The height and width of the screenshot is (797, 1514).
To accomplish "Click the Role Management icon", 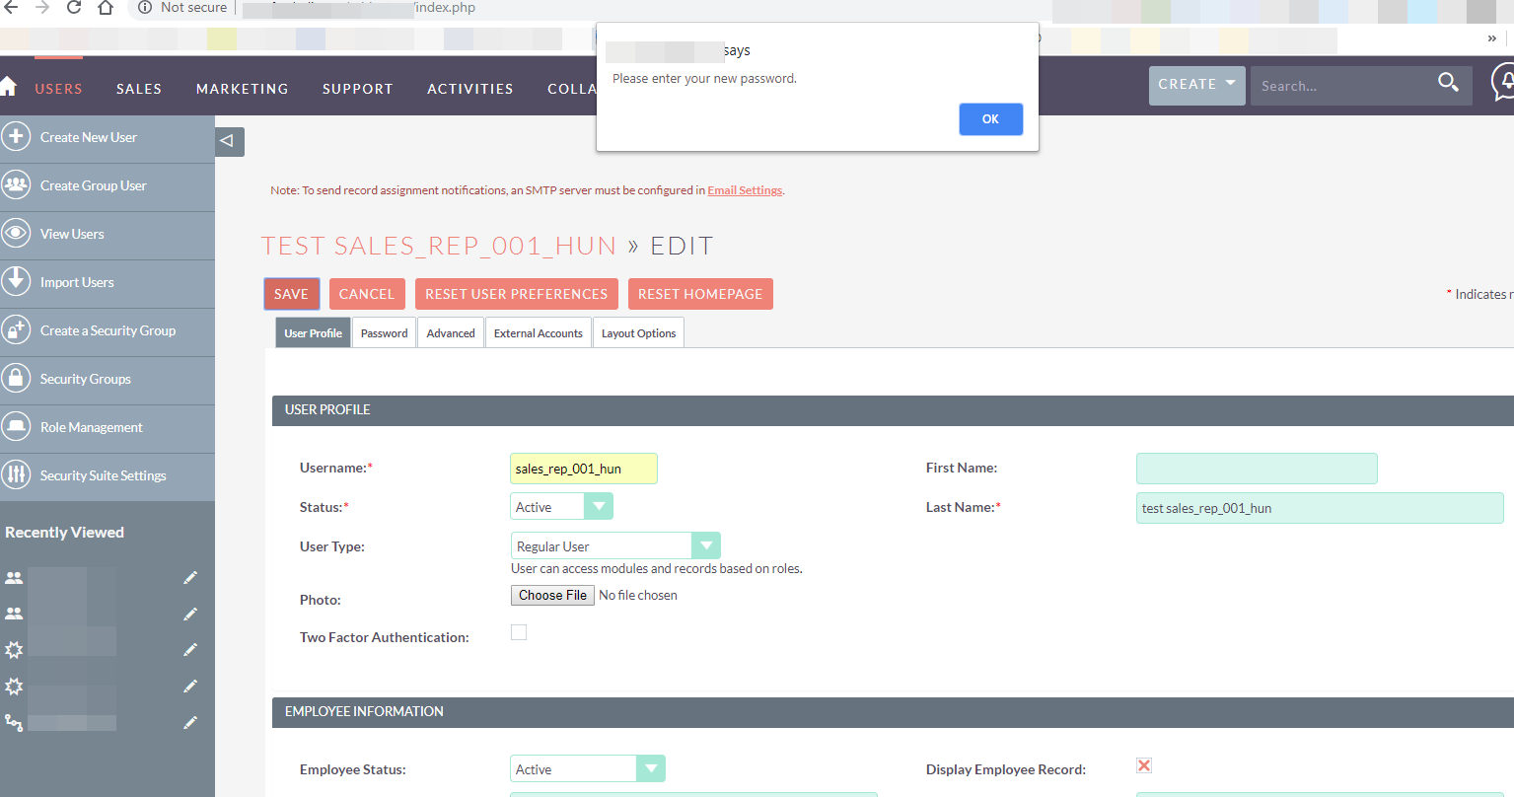I will click(x=16, y=427).
